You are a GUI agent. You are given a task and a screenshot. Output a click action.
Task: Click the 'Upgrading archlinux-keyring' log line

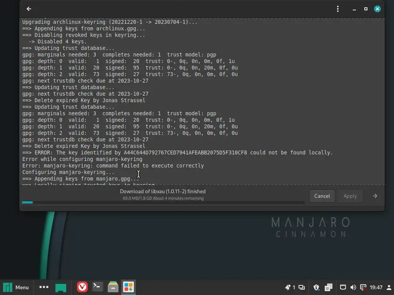click(110, 22)
